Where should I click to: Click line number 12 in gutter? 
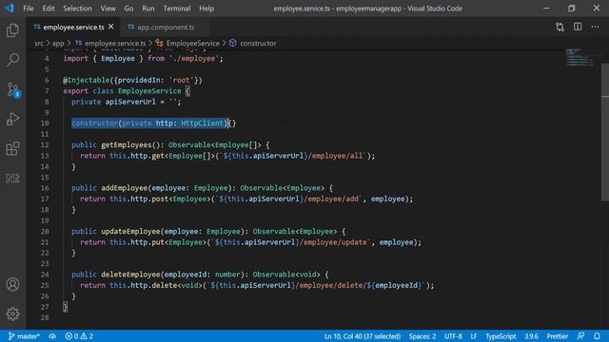pos(45,145)
